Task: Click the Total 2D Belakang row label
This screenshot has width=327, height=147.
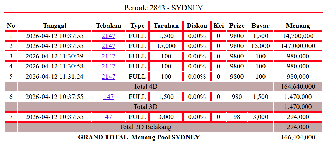Action: [x=145, y=127]
